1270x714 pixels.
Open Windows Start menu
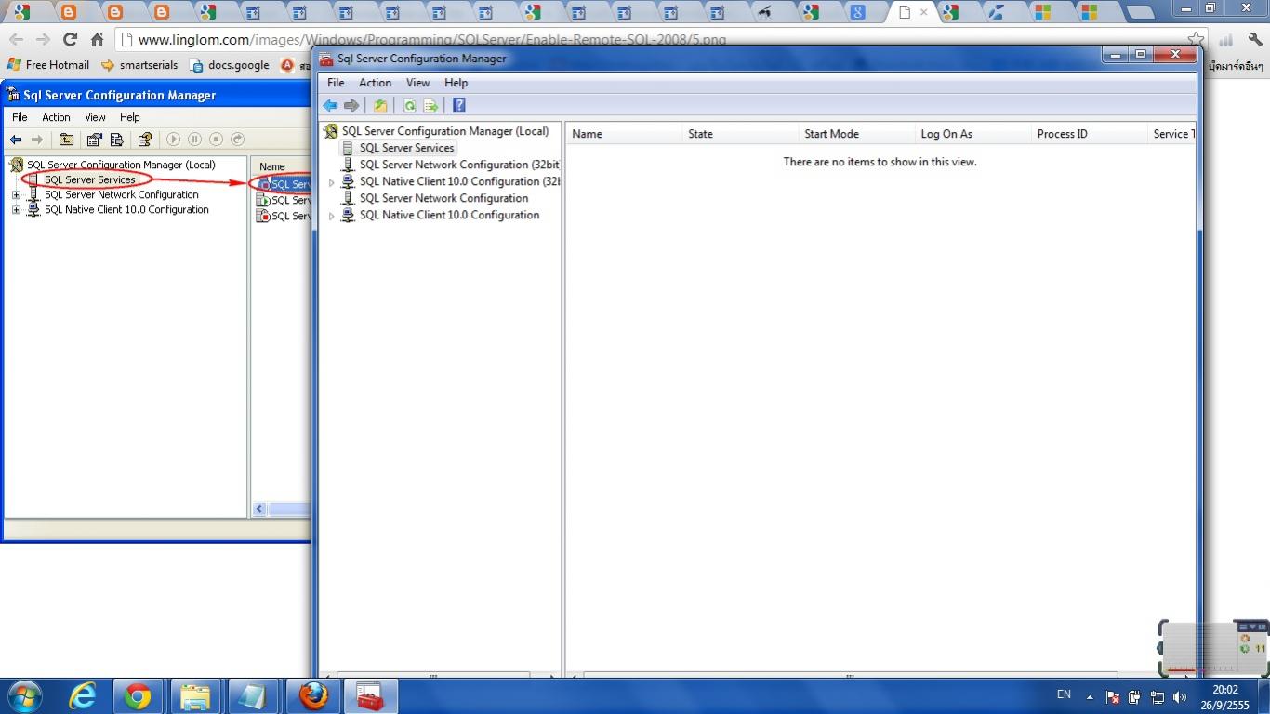coord(24,695)
